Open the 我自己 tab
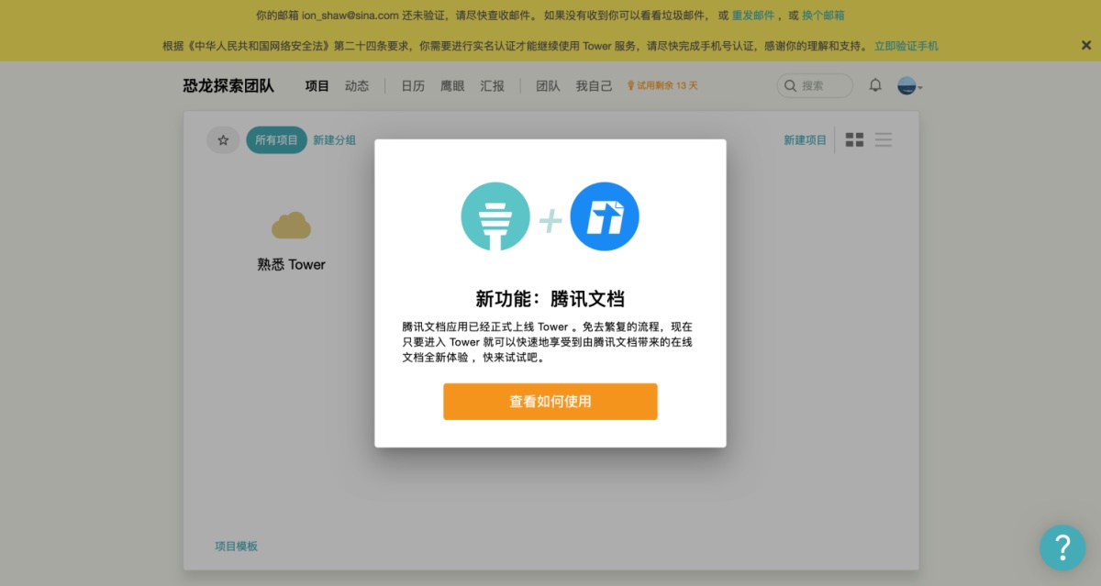 [594, 86]
